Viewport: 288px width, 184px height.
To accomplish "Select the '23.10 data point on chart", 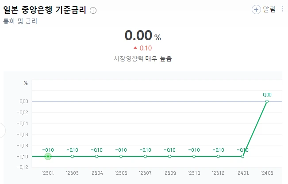I will tap(194, 157).
